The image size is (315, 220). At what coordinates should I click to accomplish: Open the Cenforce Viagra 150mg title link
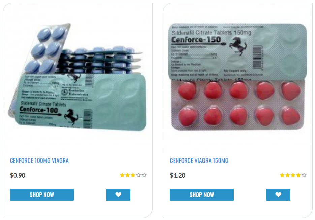point(199,161)
